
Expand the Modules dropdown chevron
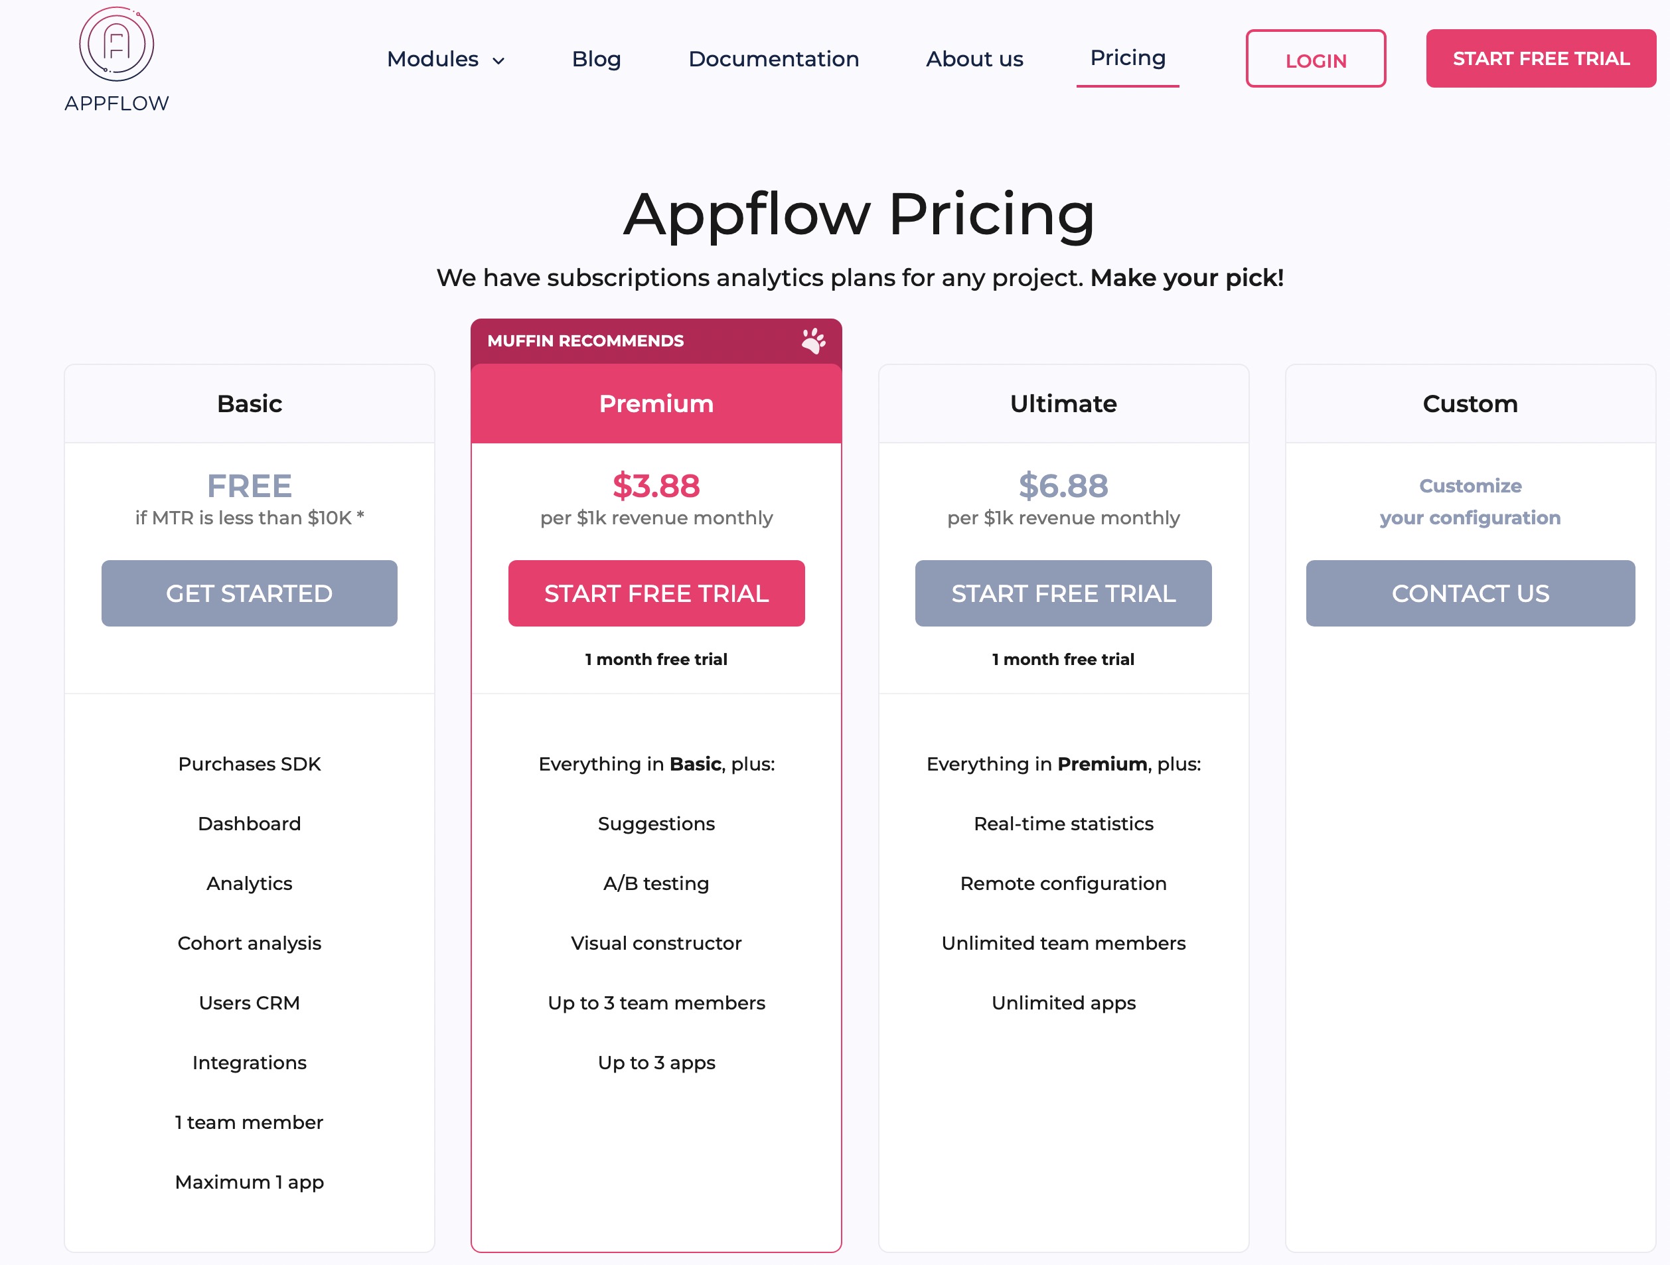[x=498, y=61]
